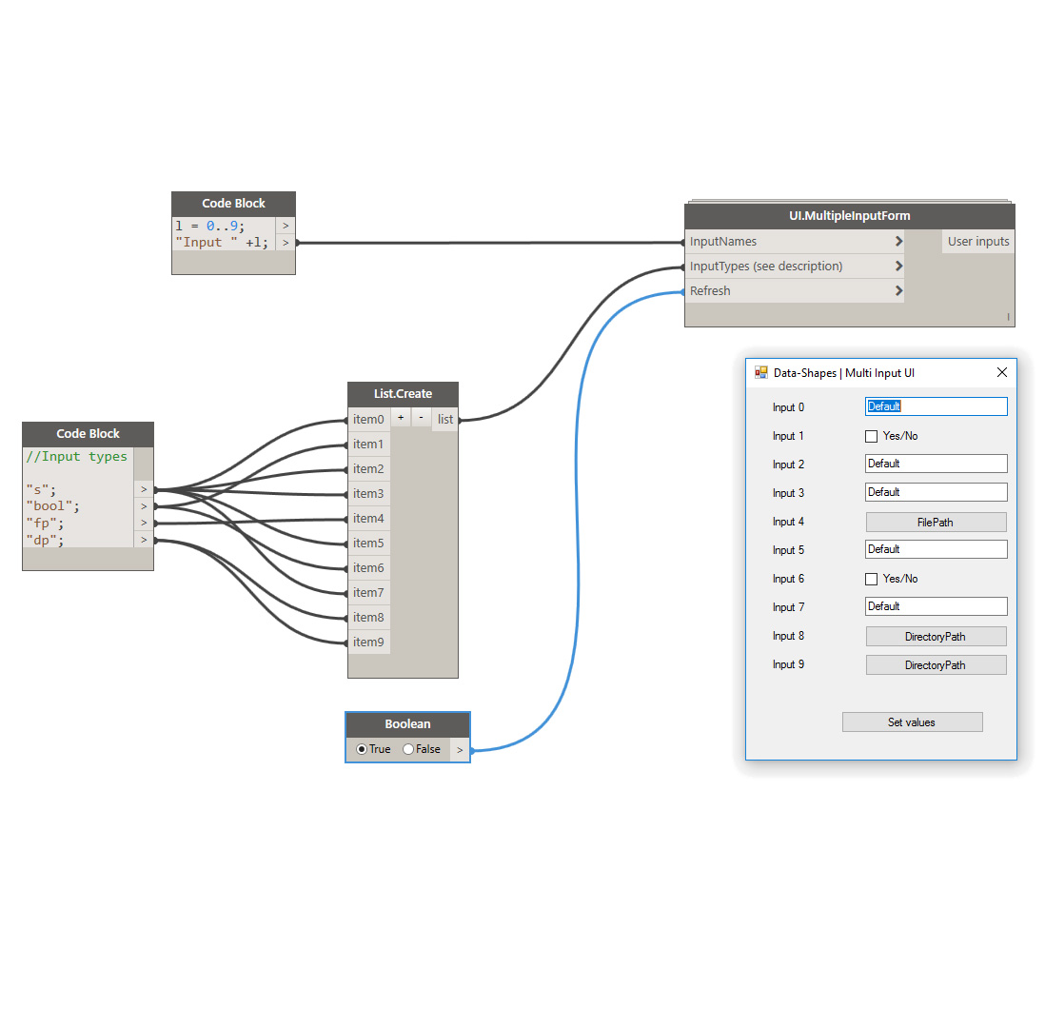Select the False radio button
The height and width of the screenshot is (1028, 1045).
click(409, 750)
